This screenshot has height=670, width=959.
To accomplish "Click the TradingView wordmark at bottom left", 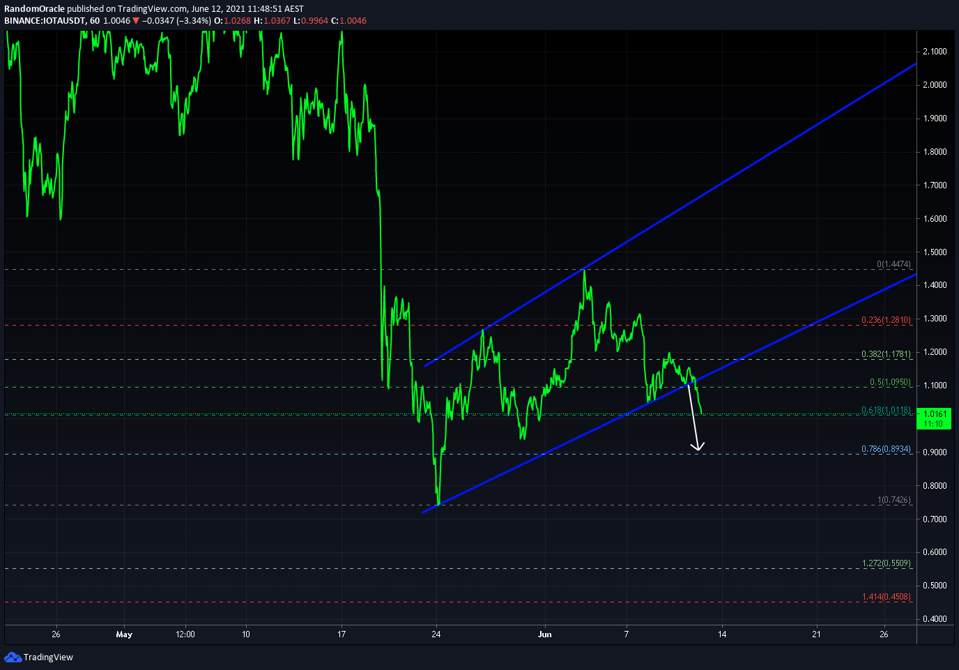I will coord(48,657).
